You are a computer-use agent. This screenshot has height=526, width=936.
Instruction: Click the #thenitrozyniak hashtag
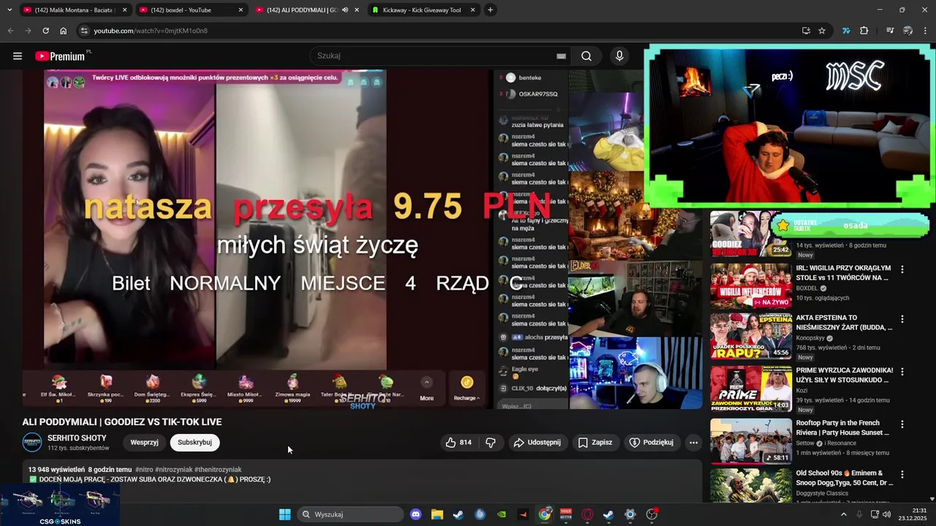tap(218, 470)
